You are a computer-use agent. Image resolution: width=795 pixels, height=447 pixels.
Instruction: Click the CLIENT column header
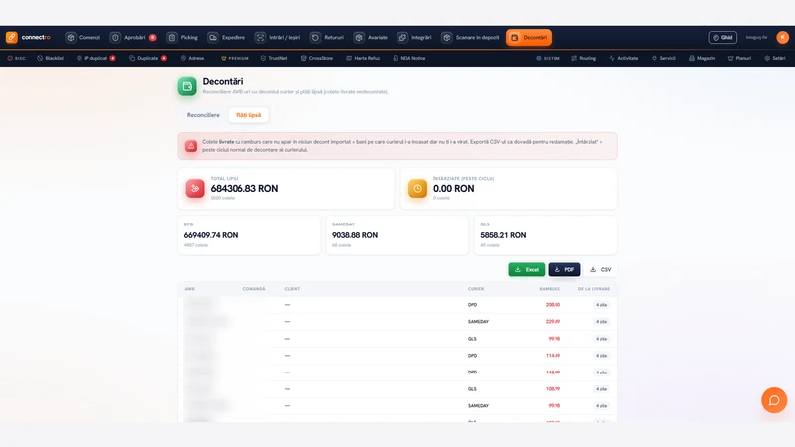click(292, 289)
